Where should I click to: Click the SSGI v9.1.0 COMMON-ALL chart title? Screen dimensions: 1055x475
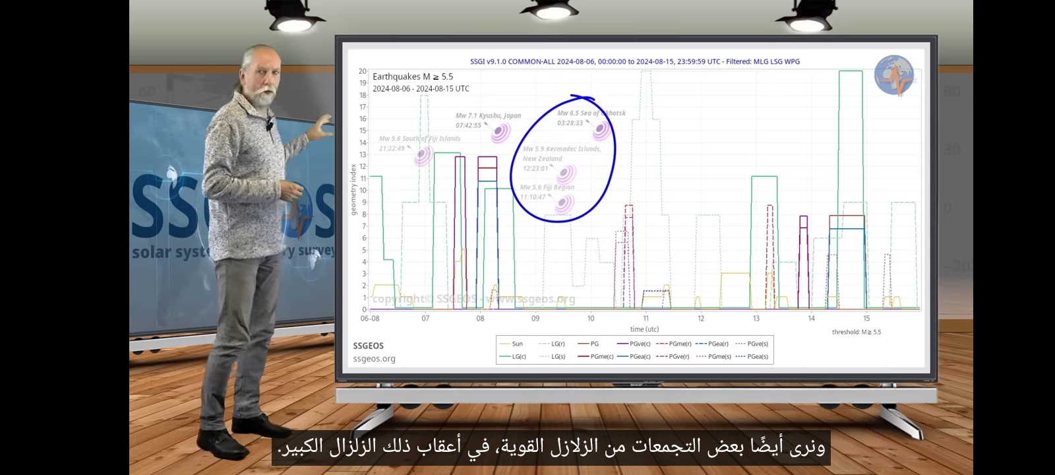point(634,61)
